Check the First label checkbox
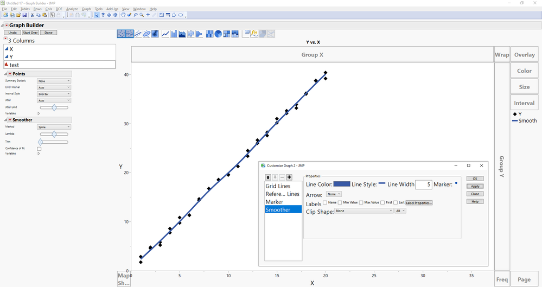Screen dimensions: 542x287 [382, 202]
